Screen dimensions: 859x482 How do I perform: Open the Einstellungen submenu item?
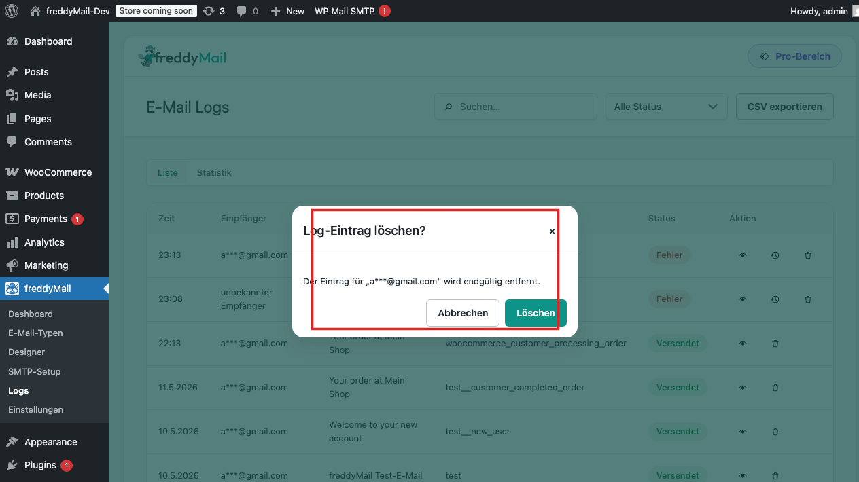click(35, 410)
